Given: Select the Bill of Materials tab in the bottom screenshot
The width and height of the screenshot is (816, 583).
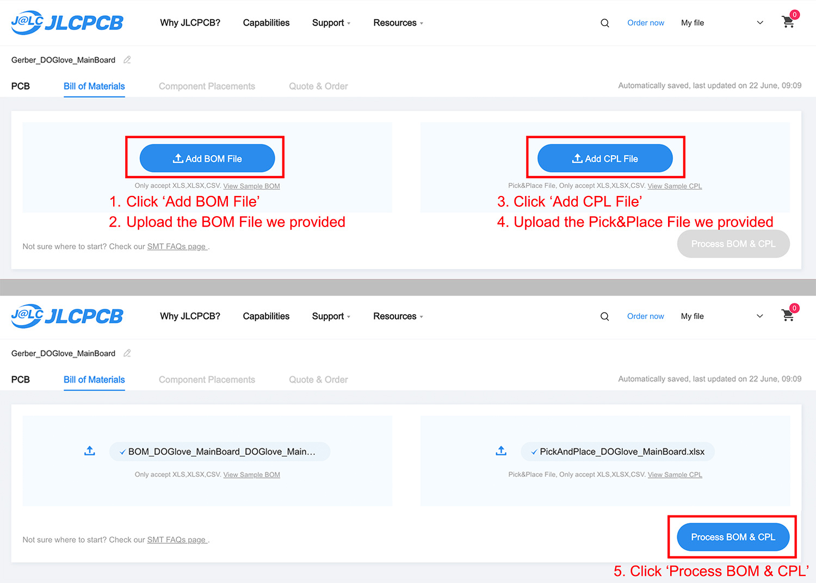Looking at the screenshot, I should 94,379.
